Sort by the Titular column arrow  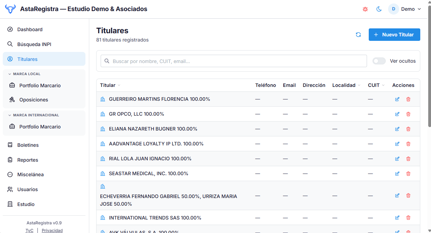[119, 85]
